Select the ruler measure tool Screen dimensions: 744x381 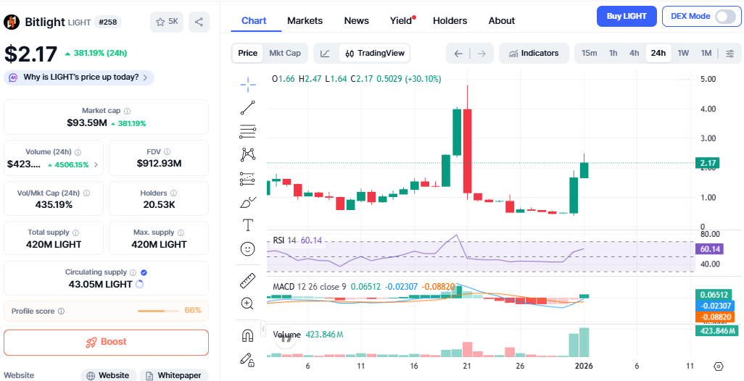click(x=248, y=280)
